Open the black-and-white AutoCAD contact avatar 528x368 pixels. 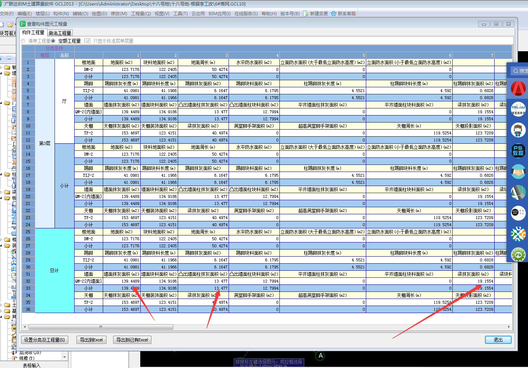[x=518, y=213]
